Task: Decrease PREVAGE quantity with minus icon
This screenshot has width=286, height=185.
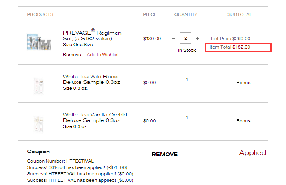Action: (173, 38)
